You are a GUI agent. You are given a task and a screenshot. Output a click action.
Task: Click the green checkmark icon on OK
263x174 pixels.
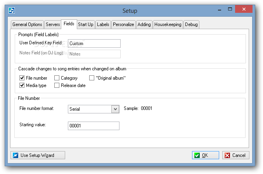pos(197,155)
